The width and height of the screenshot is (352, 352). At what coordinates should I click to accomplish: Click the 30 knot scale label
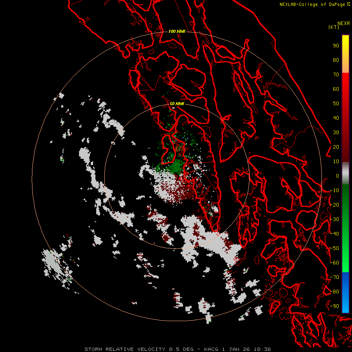tap(336, 133)
